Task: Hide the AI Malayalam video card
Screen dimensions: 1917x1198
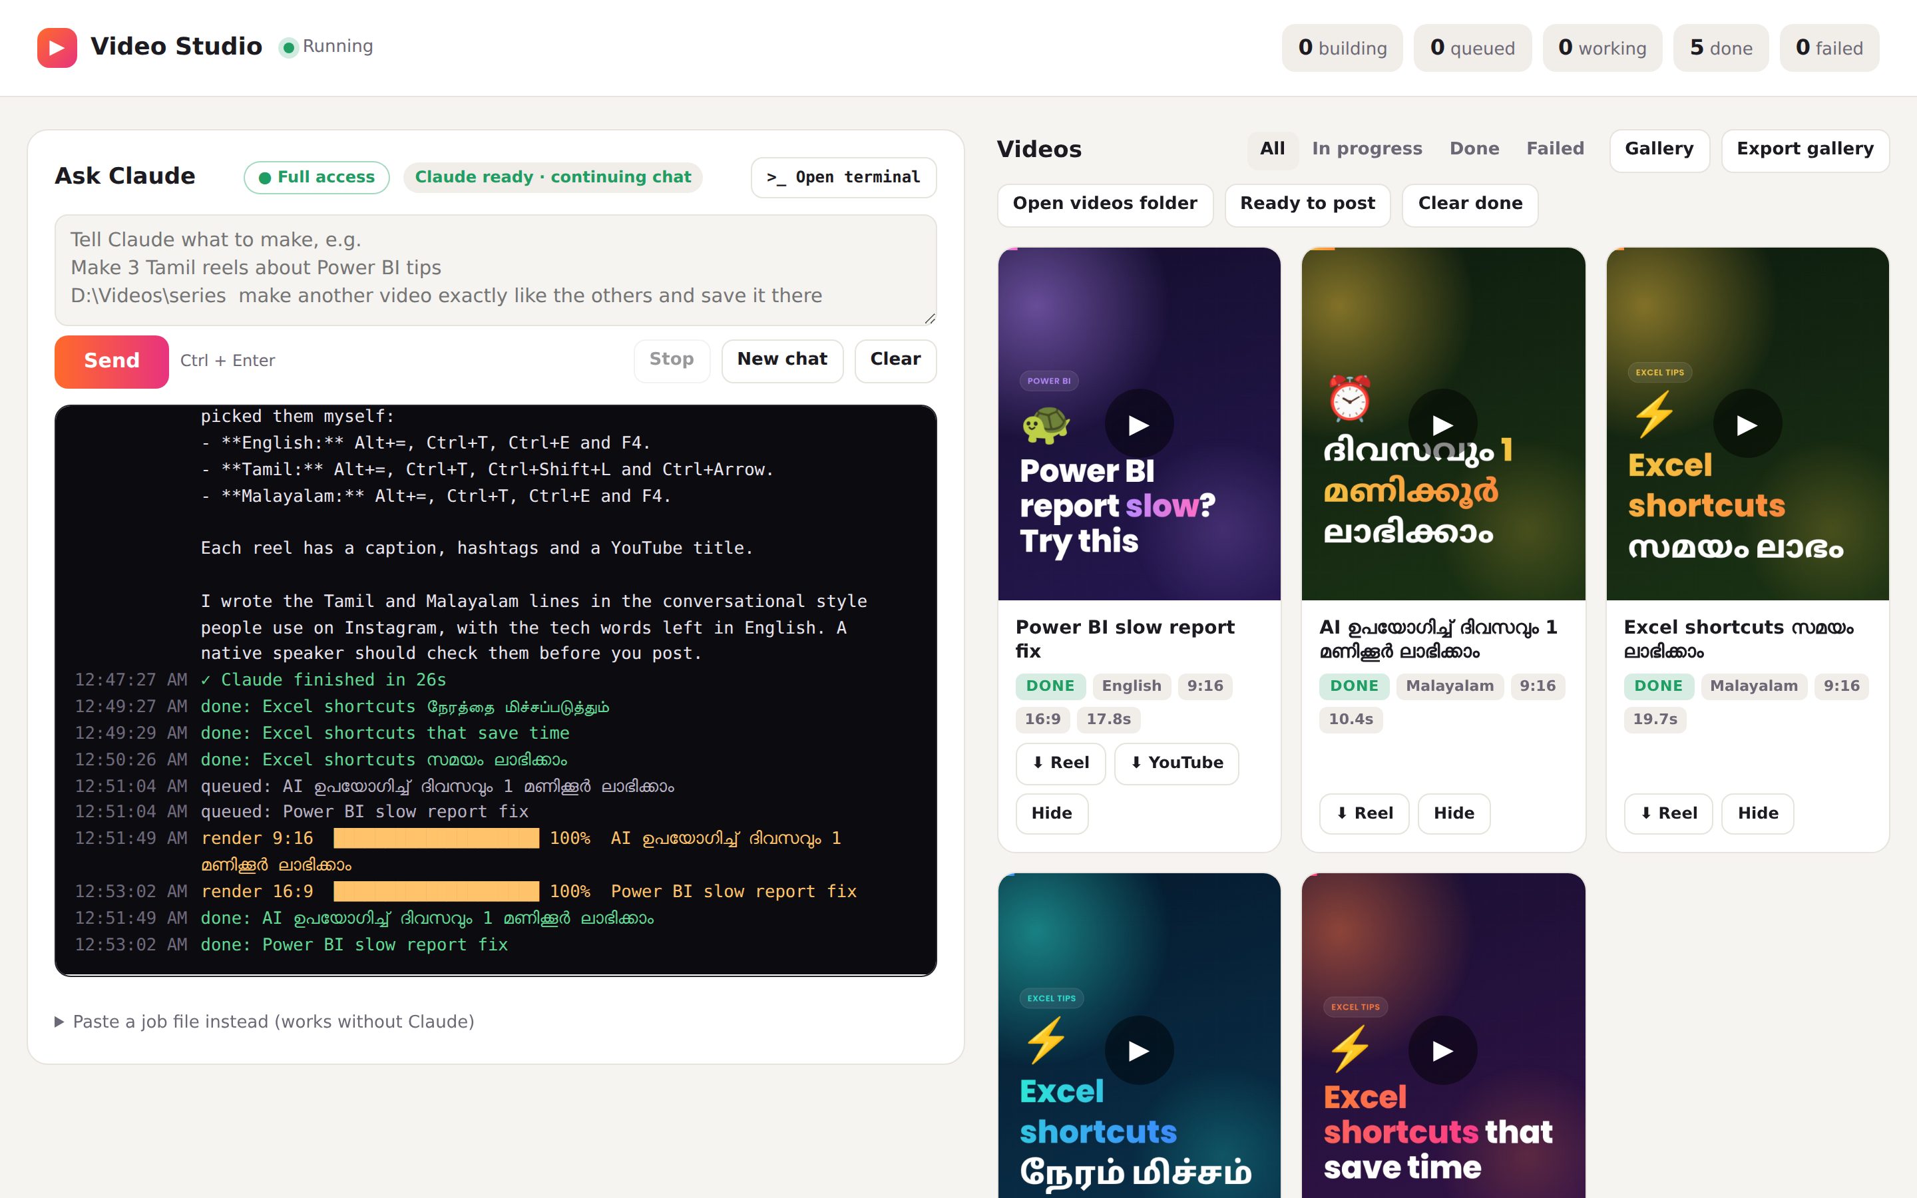Action: [x=1454, y=814]
